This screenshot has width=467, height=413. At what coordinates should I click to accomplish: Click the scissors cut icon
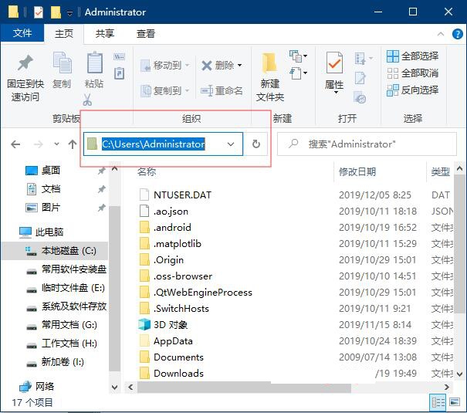tap(87, 100)
